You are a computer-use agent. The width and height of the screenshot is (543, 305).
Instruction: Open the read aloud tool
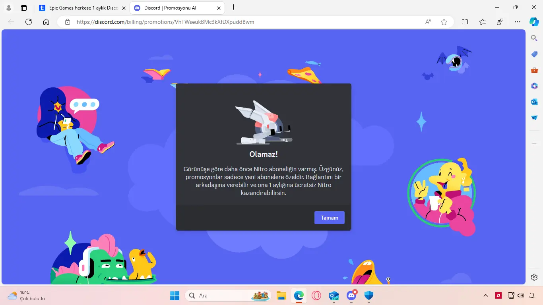pyautogui.click(x=428, y=22)
